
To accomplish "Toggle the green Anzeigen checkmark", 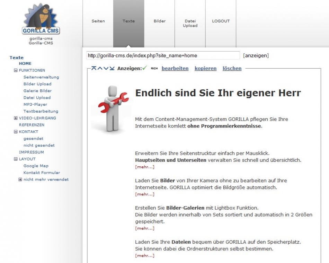I will [144, 68].
